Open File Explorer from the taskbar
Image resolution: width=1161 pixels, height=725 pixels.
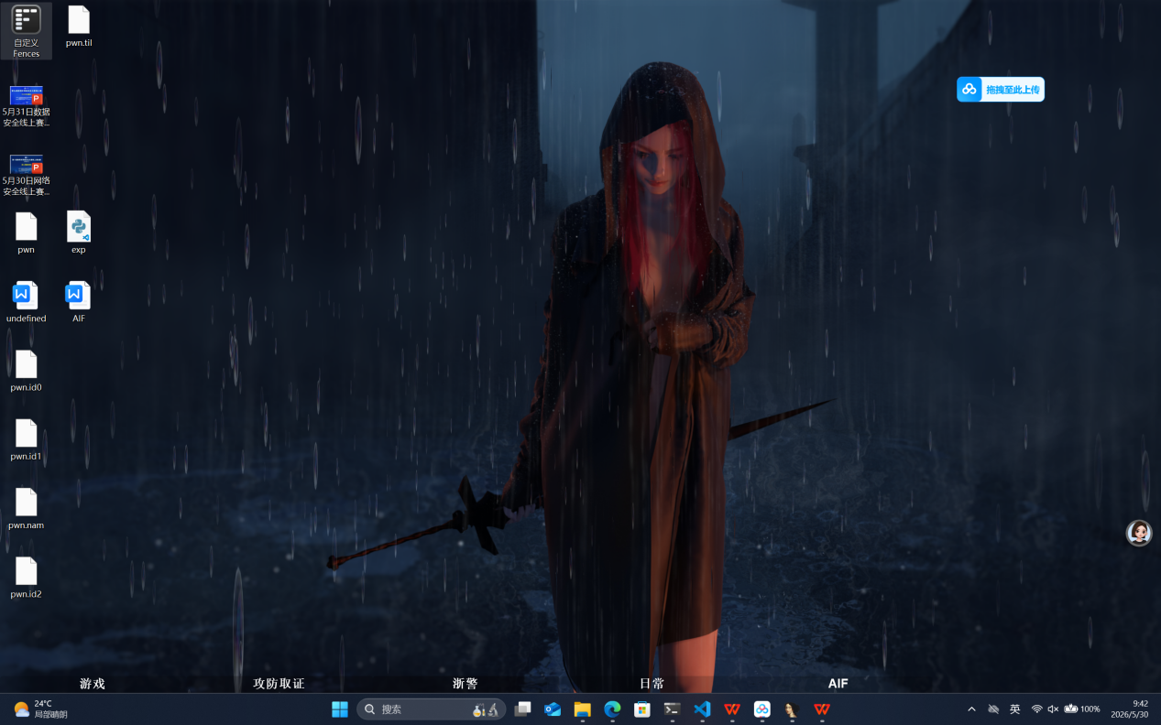coord(583,709)
